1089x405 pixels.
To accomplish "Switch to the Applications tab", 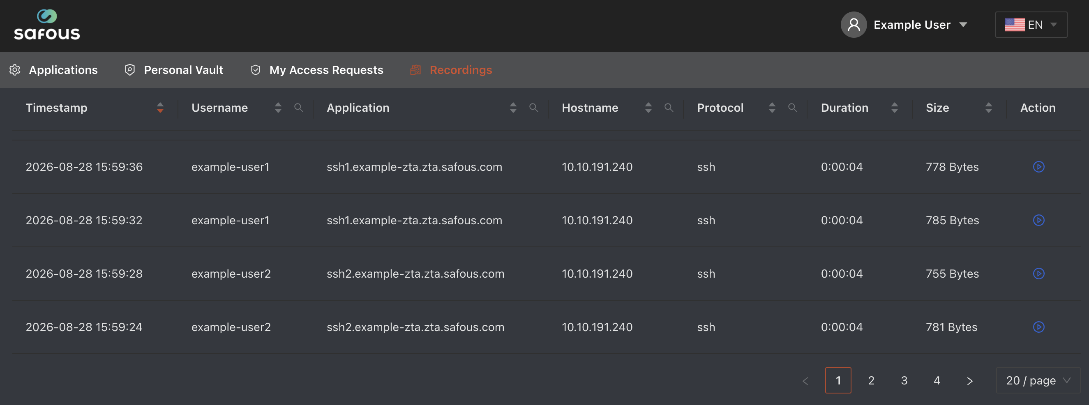I will coord(54,70).
